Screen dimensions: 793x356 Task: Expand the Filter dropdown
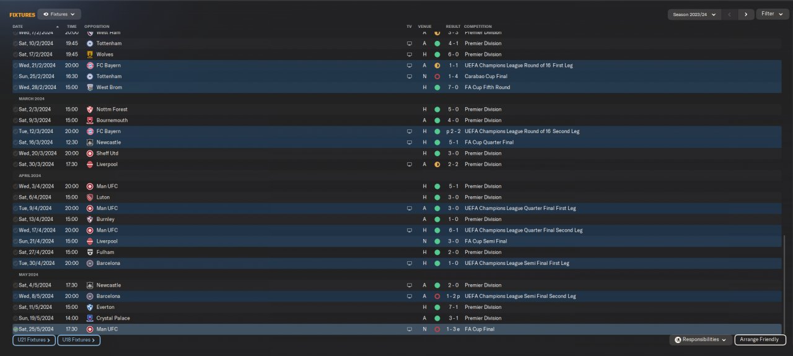tap(772, 14)
